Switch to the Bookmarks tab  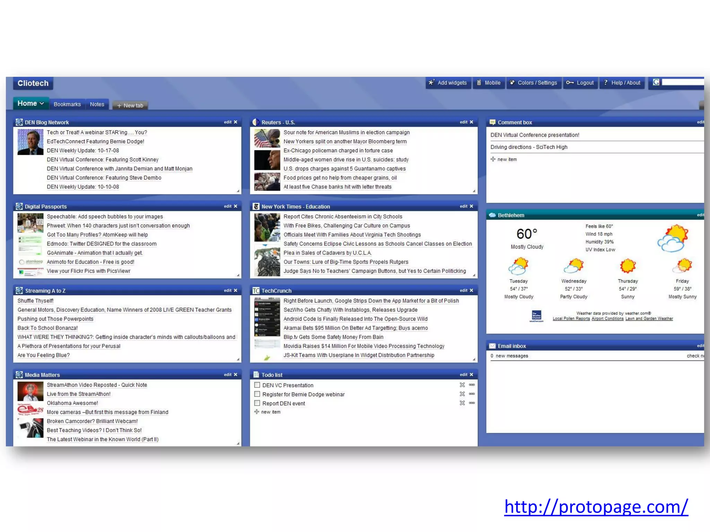click(x=67, y=104)
